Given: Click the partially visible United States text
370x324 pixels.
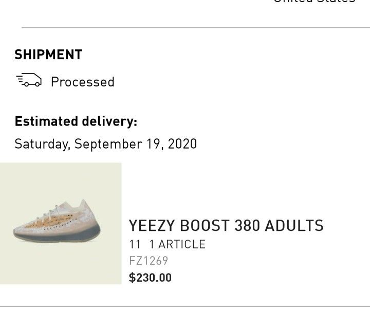Looking at the screenshot, I should (x=313, y=2).
